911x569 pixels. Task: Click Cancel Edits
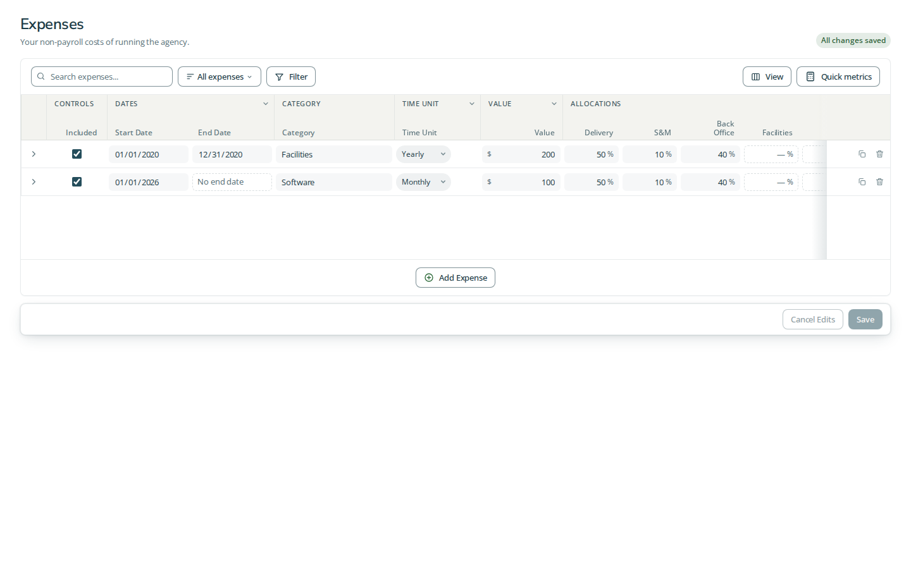click(813, 319)
